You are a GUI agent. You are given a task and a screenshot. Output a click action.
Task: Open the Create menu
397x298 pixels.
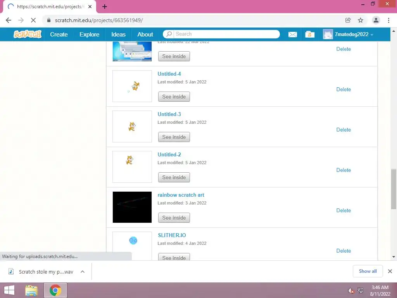(x=59, y=34)
